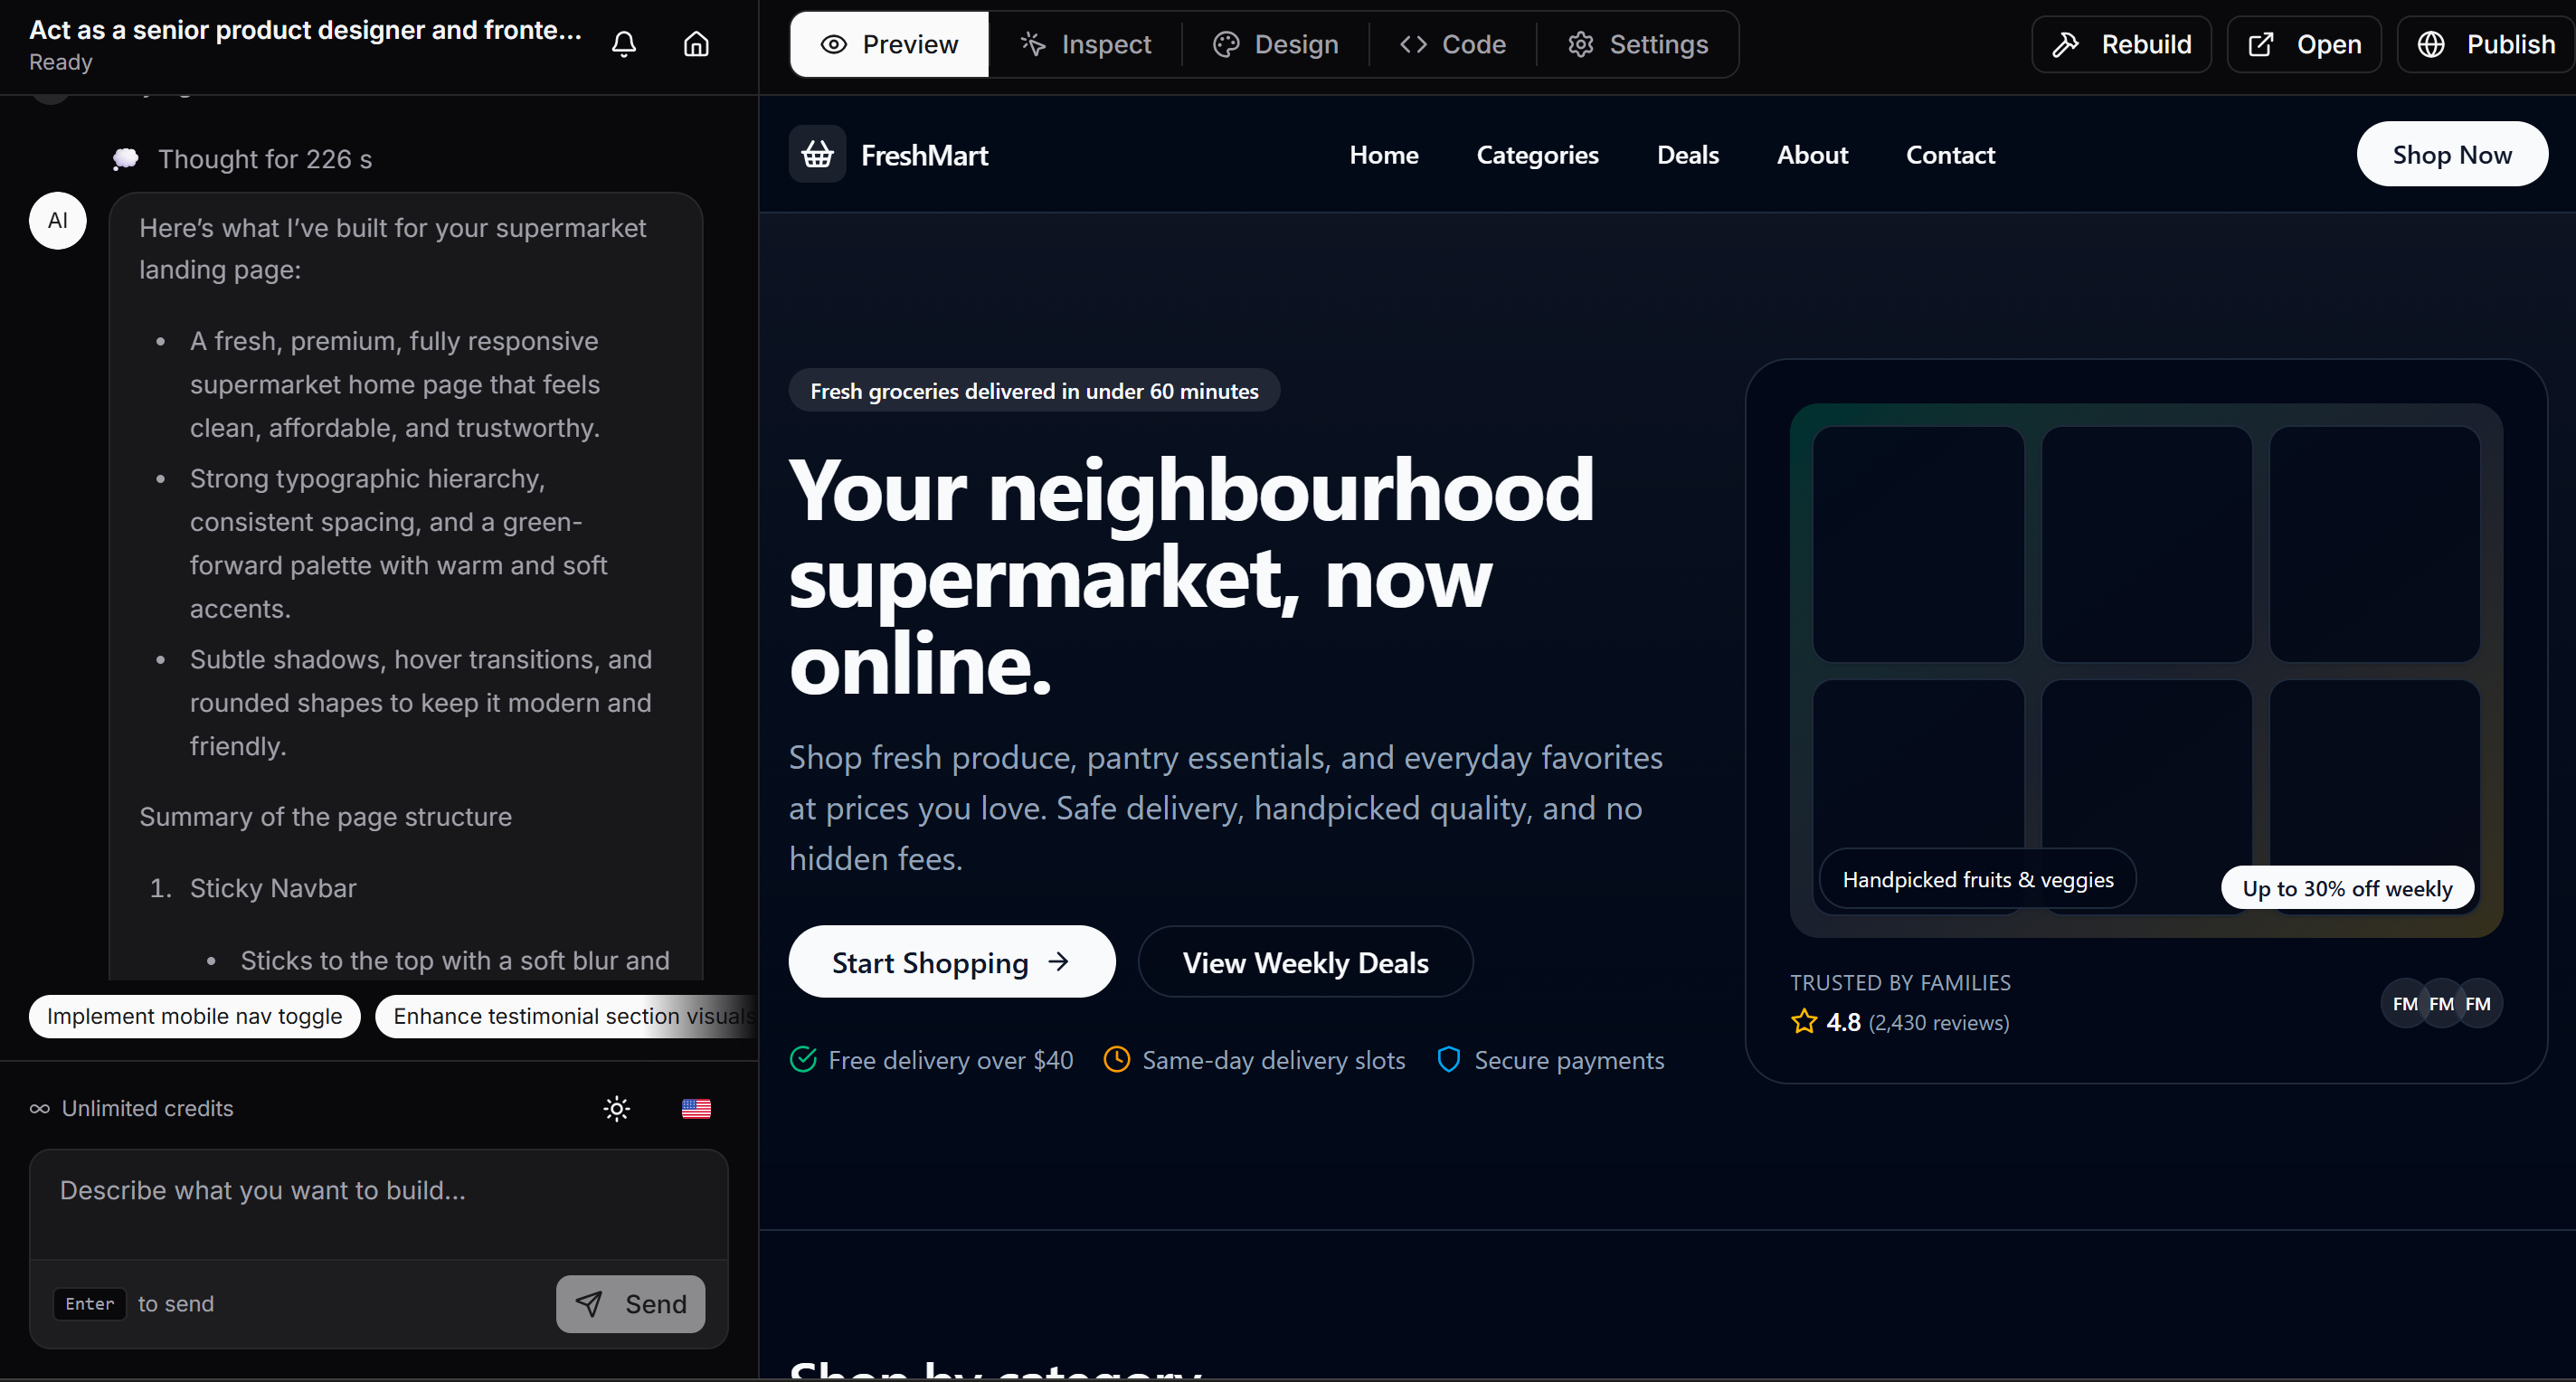Switch to the Preview tab
This screenshot has height=1382, width=2576.
point(889,44)
